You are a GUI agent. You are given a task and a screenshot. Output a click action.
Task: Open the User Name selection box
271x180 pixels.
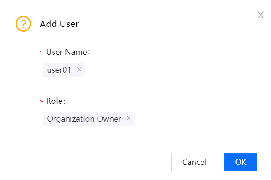(148, 70)
